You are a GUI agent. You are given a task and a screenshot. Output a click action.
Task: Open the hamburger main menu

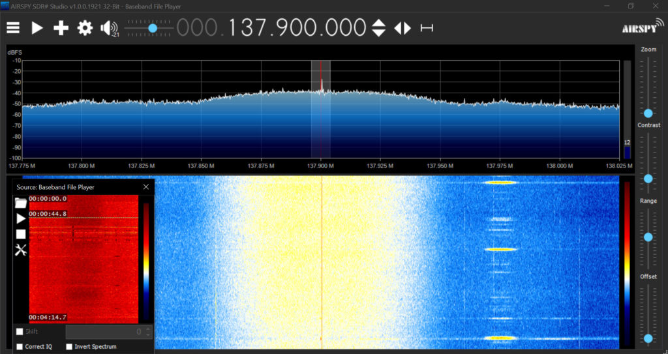13,28
